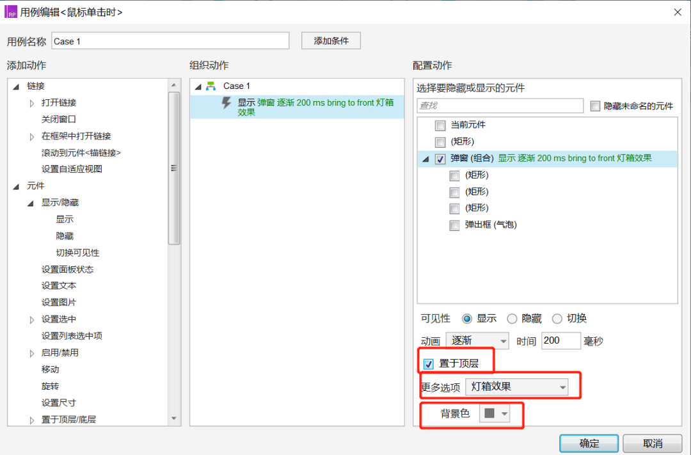Check the third (矩形) under 弹窗 group
The height and width of the screenshot is (455, 691).
(454, 209)
